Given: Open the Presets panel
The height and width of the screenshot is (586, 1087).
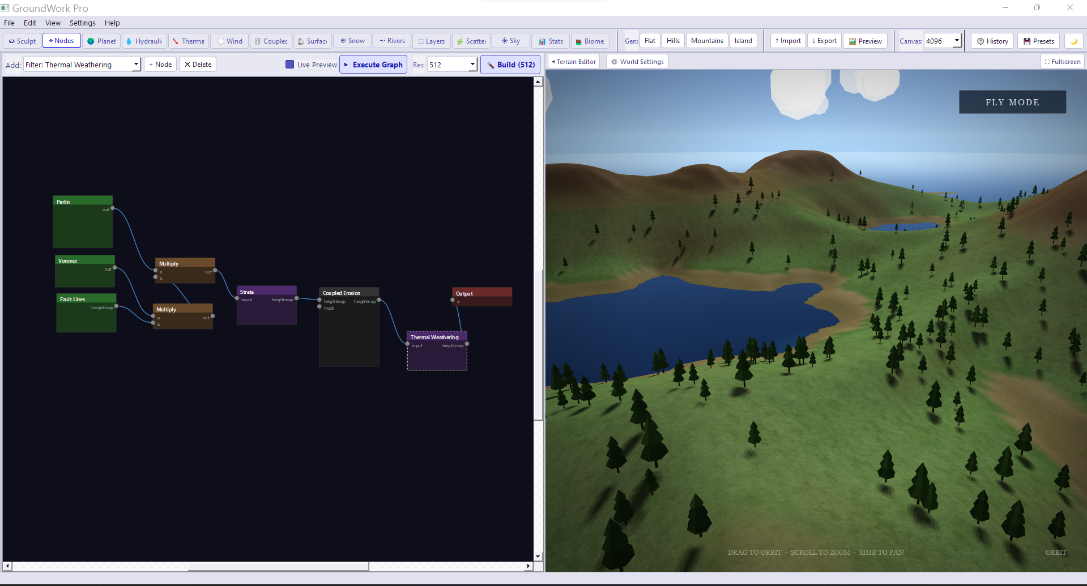Looking at the screenshot, I should 1039,41.
